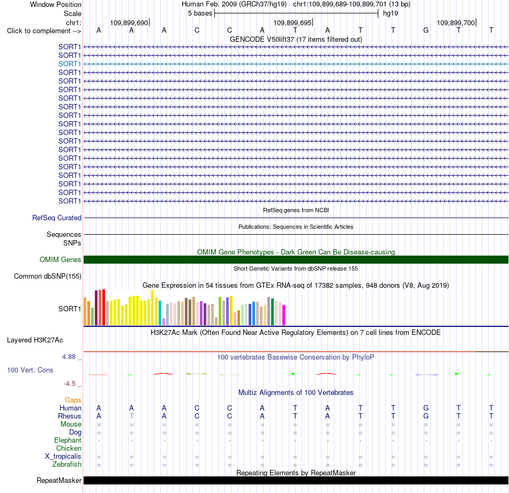Open the 'RefSeq genes from NCBI' title
This screenshot has height=493, width=509.
click(x=296, y=210)
